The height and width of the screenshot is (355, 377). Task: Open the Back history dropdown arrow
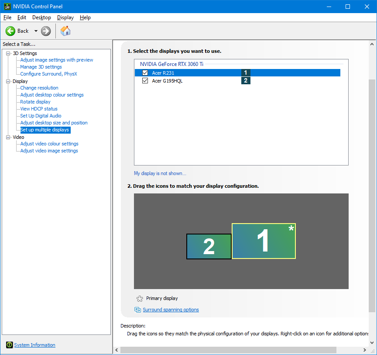tap(36, 31)
